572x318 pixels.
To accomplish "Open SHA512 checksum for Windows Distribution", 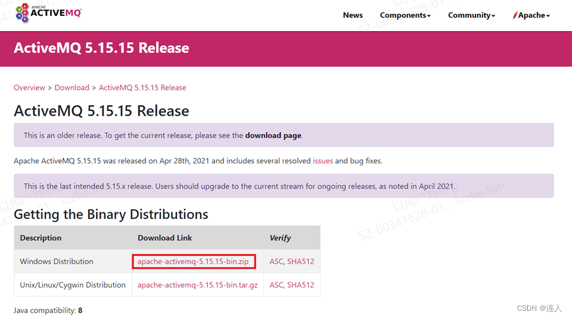I will (301, 262).
